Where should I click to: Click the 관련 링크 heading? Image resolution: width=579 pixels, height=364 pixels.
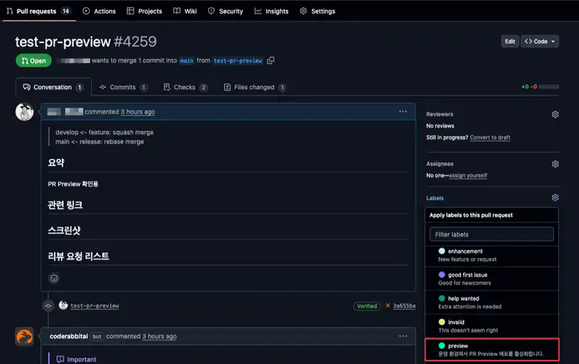coord(65,205)
